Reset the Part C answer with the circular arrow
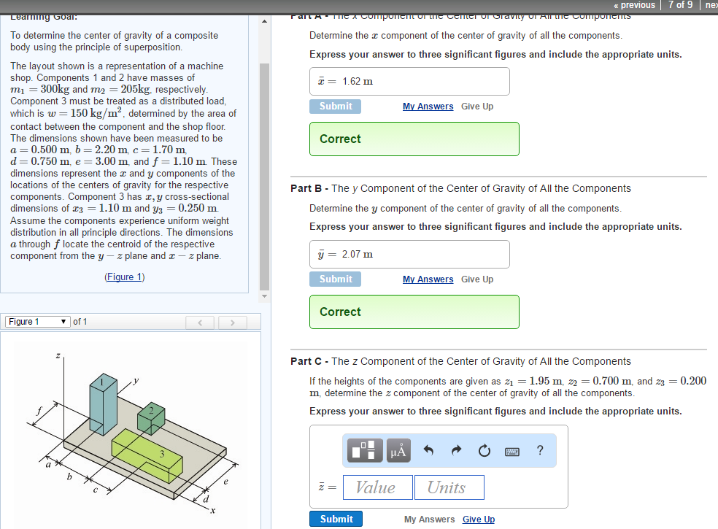 tap(484, 450)
